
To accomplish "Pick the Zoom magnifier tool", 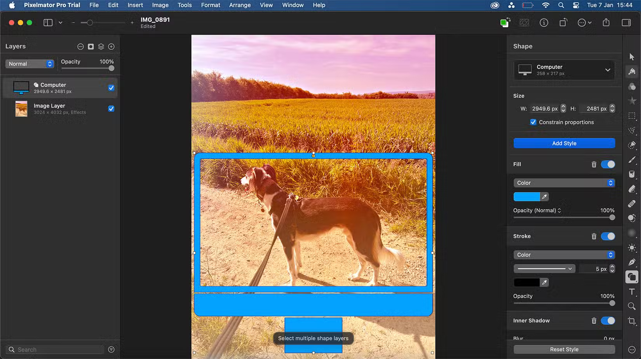I will pos(632,306).
